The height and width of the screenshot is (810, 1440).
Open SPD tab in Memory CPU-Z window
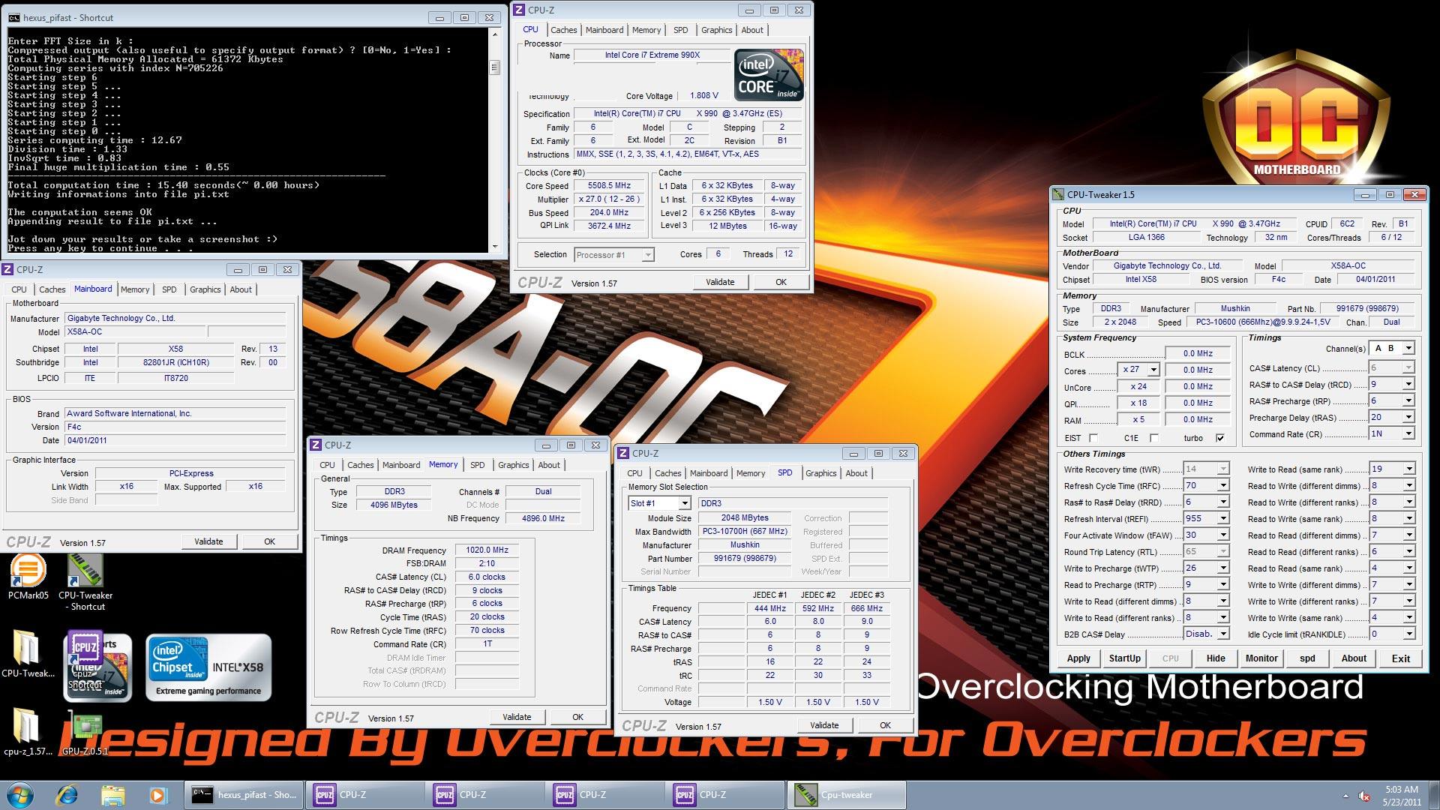click(x=477, y=465)
